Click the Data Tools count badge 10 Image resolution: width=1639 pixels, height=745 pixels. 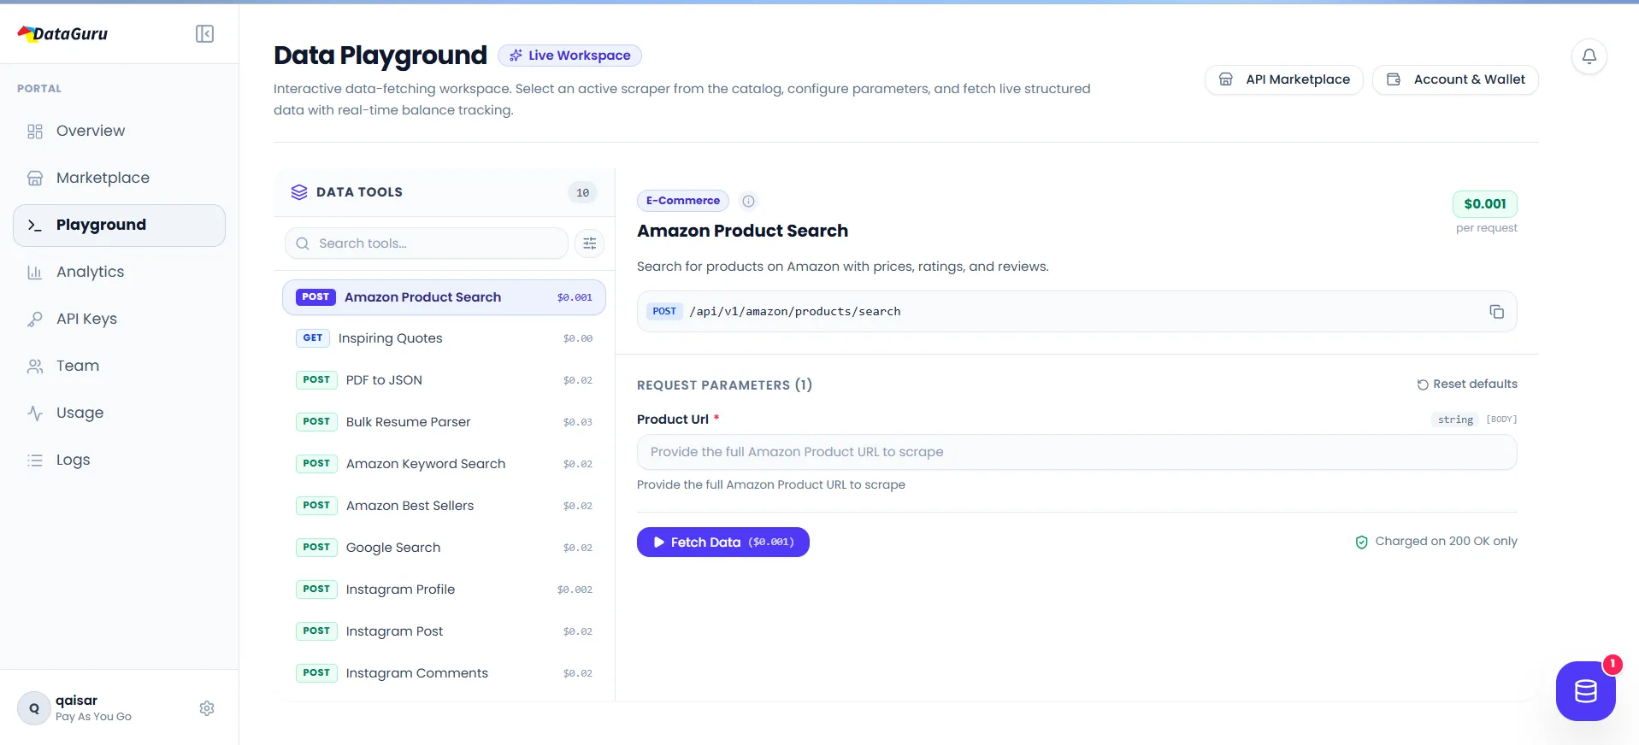[582, 193]
